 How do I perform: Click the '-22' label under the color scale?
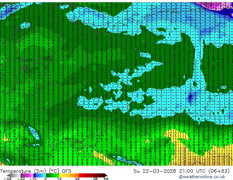[21, 179]
